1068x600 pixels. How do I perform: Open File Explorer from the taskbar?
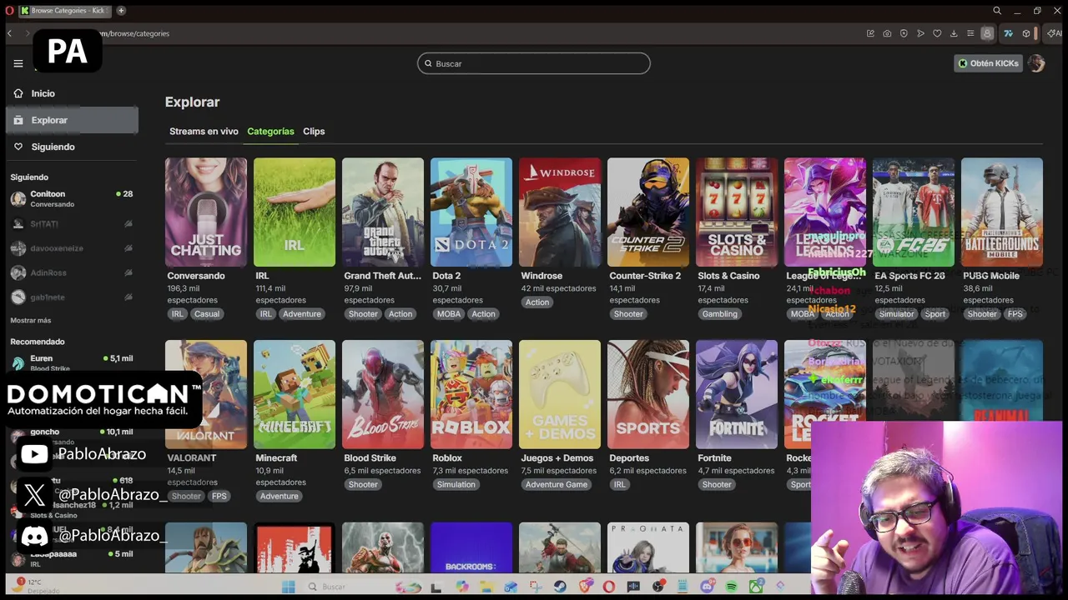click(486, 587)
